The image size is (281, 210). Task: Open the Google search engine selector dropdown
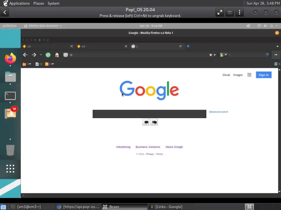point(223,55)
